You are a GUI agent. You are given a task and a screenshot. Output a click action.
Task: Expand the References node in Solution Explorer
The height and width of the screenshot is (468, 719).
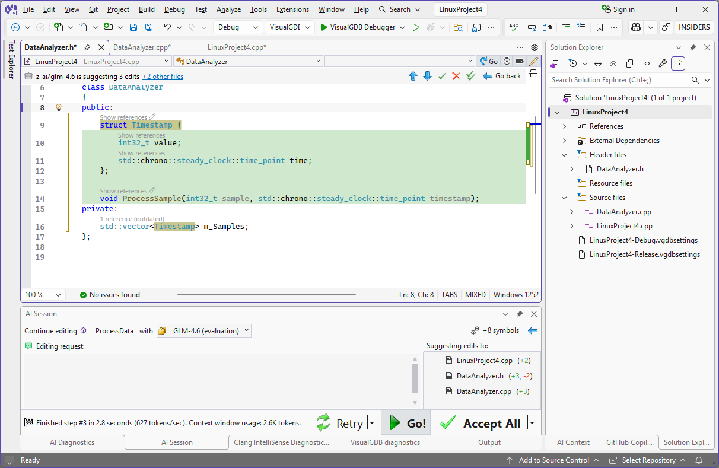(x=565, y=126)
